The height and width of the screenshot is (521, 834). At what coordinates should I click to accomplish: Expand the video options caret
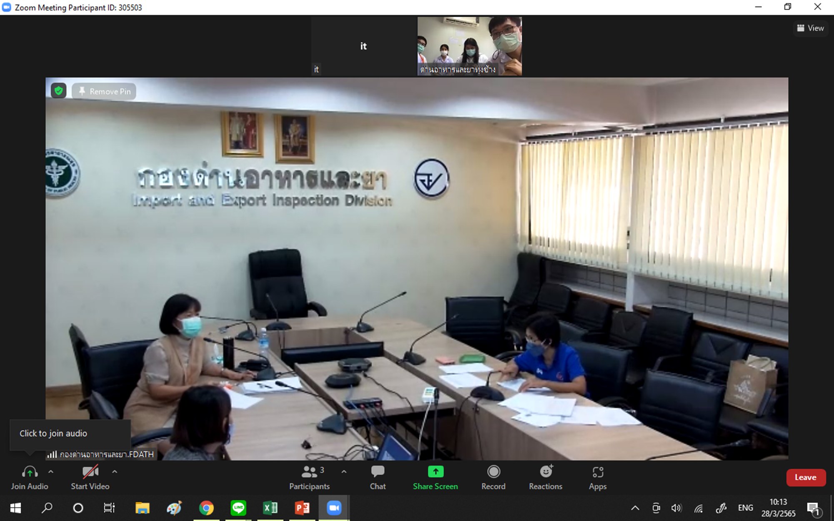[x=115, y=472]
